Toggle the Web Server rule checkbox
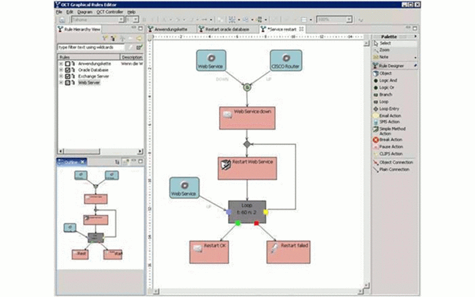 (x=68, y=83)
